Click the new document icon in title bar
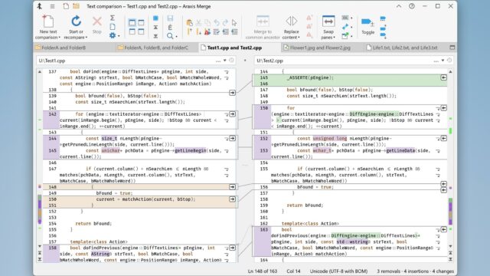490x276 pixels. click(66, 6)
